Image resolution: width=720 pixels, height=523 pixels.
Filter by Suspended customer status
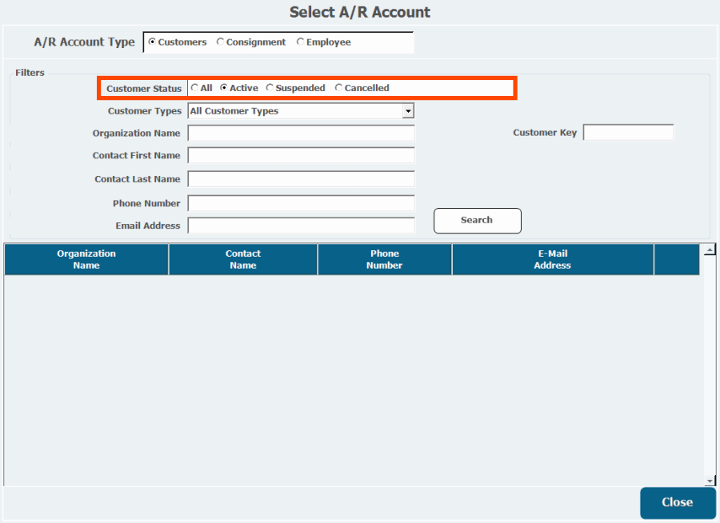click(270, 88)
